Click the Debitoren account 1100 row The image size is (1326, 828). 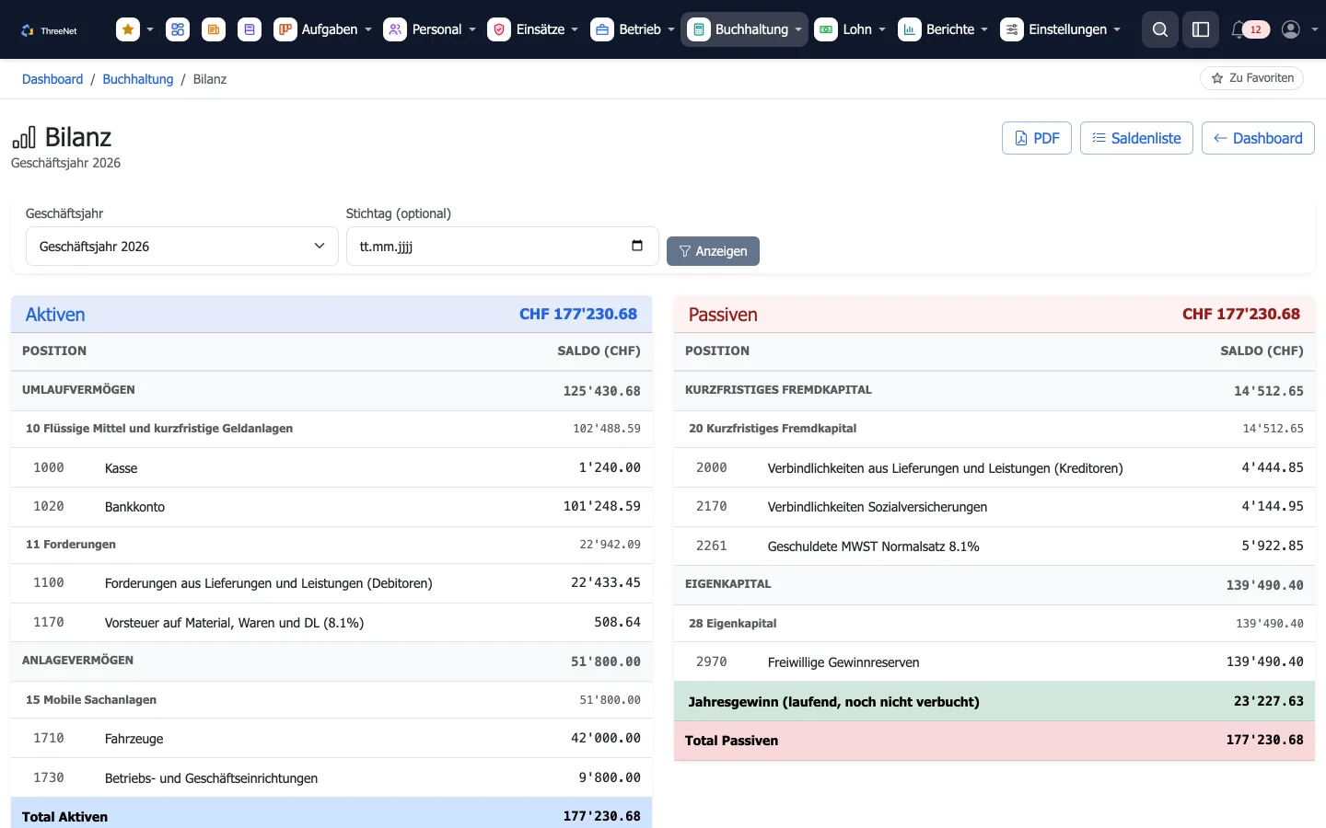point(331,583)
